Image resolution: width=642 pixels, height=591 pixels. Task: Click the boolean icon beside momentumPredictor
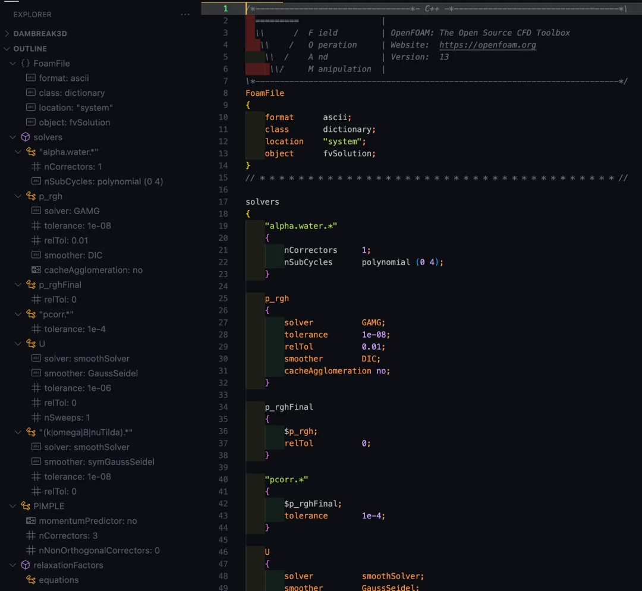(x=31, y=521)
